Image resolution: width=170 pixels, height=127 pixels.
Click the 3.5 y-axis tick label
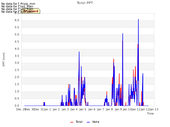click(17, 56)
